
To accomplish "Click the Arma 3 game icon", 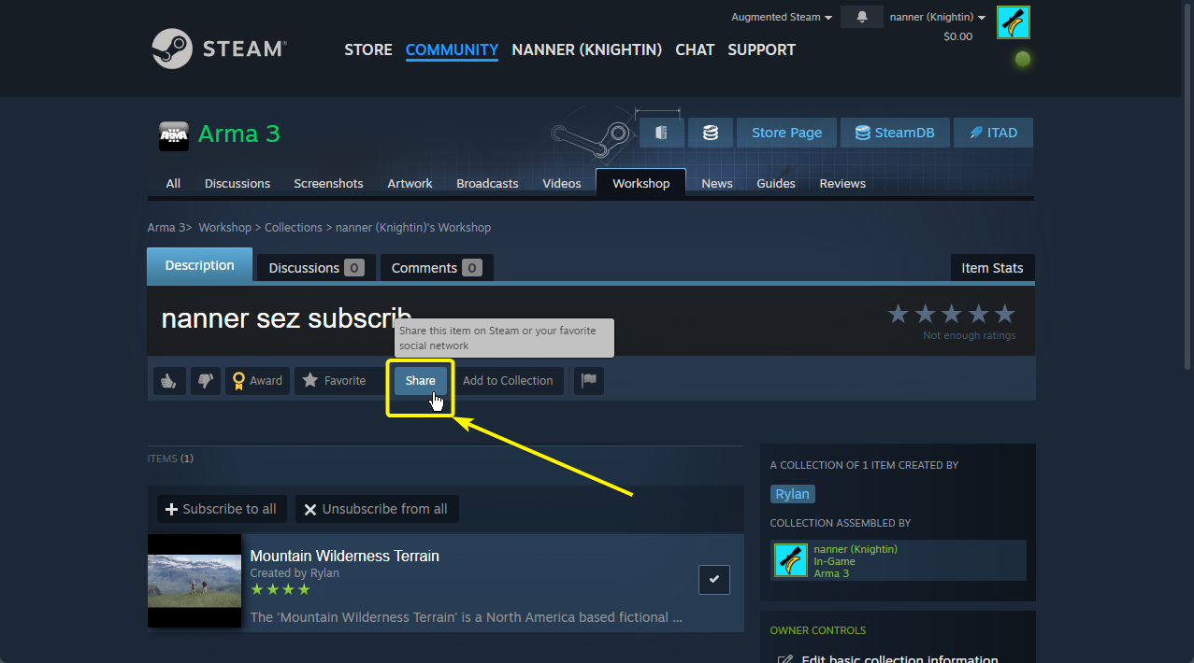I will [174, 135].
